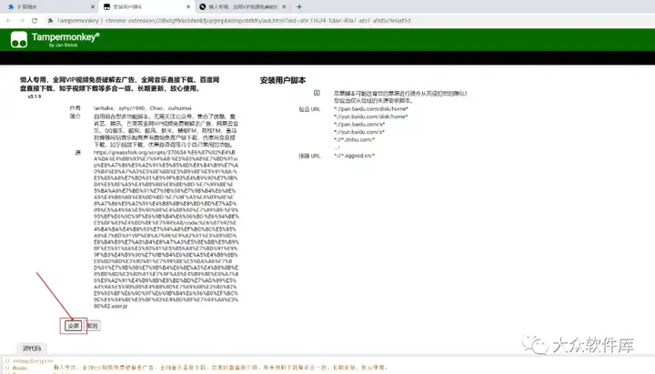Click the blue favicon on the first tab
The width and height of the screenshot is (655, 374).
(x=11, y=6)
